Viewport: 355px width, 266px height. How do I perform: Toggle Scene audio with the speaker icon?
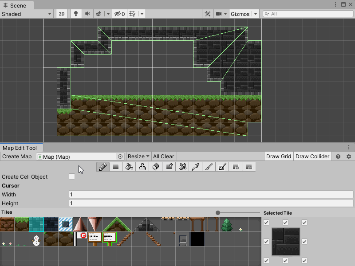[x=87, y=14]
